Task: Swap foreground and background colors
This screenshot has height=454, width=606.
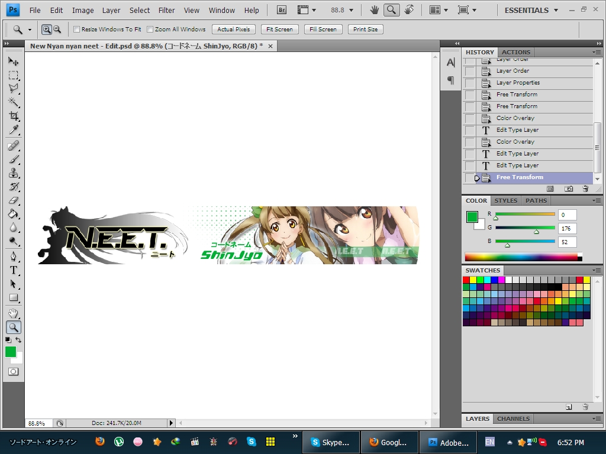Action: pyautogui.click(x=18, y=340)
